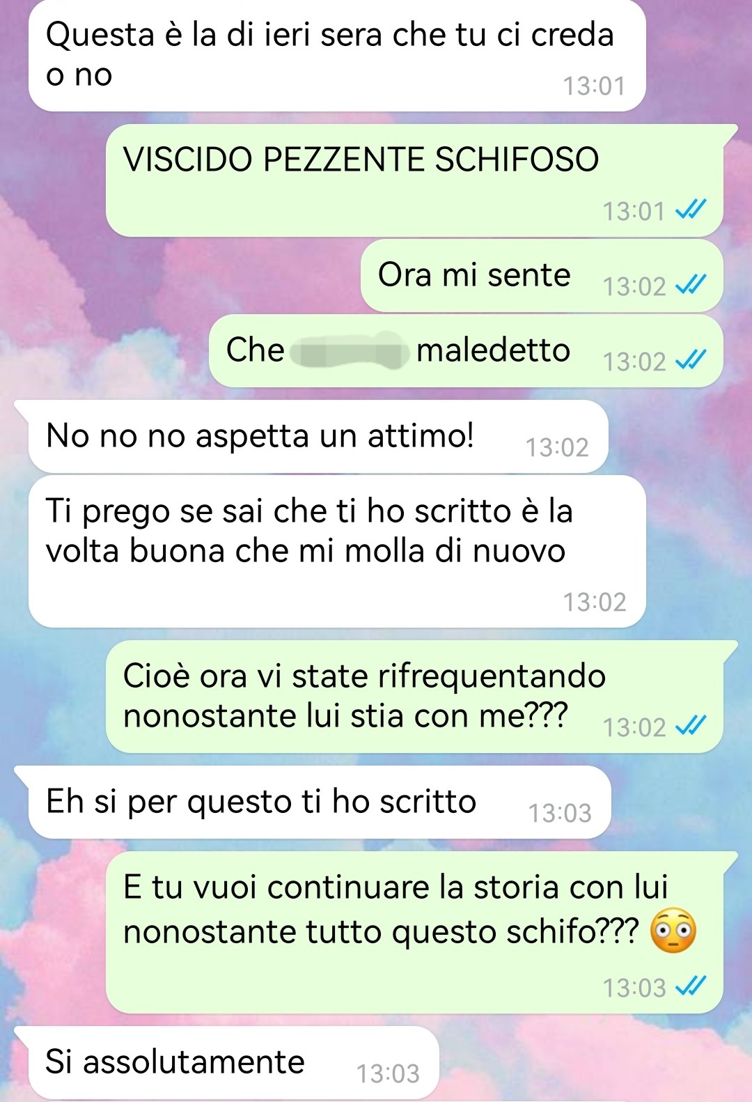Click the 13:03 timestamp on 'Si assolutamente'
752x1102 pixels.
pyautogui.click(x=388, y=1074)
